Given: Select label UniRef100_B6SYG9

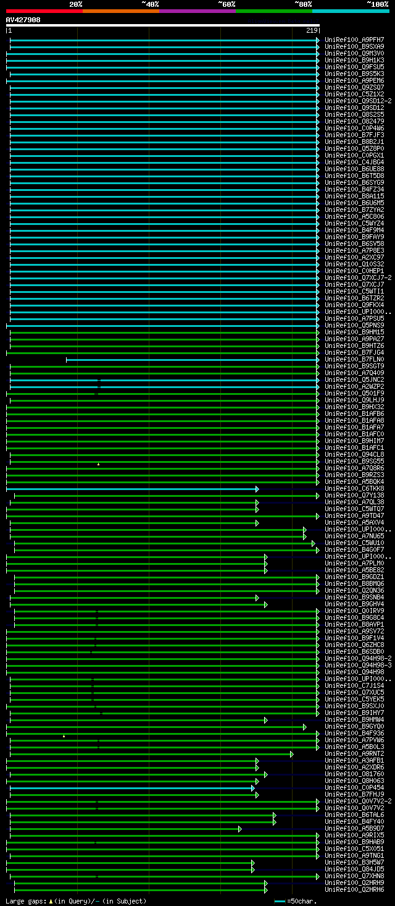Looking at the screenshot, I should tap(354, 182).
